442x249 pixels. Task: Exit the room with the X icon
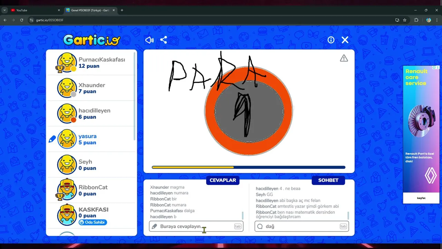pyautogui.click(x=345, y=40)
